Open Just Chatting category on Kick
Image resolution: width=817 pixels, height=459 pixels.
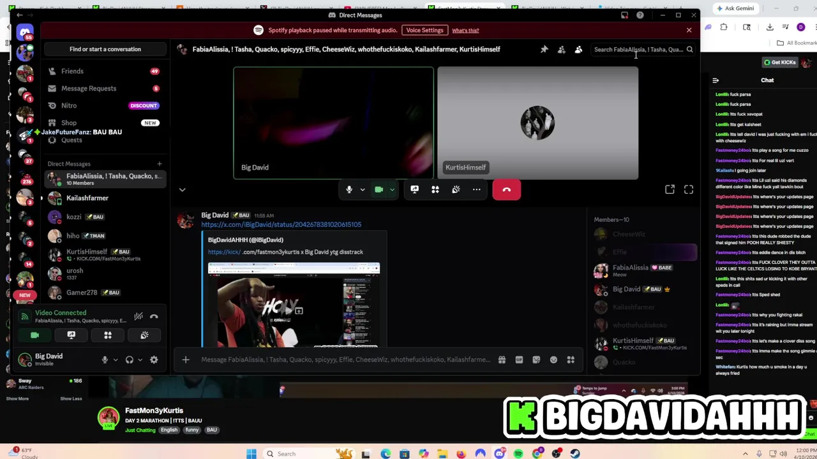click(140, 430)
